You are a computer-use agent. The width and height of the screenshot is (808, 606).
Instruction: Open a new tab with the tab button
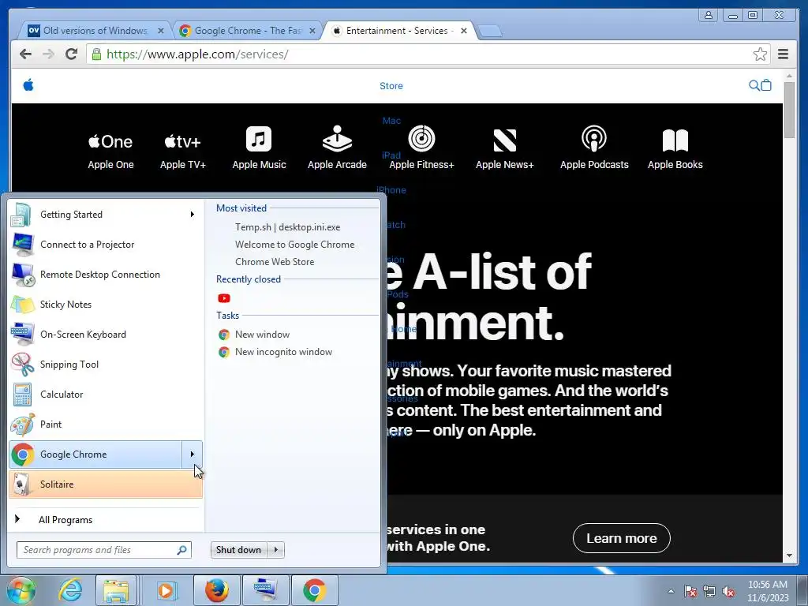[490, 32]
